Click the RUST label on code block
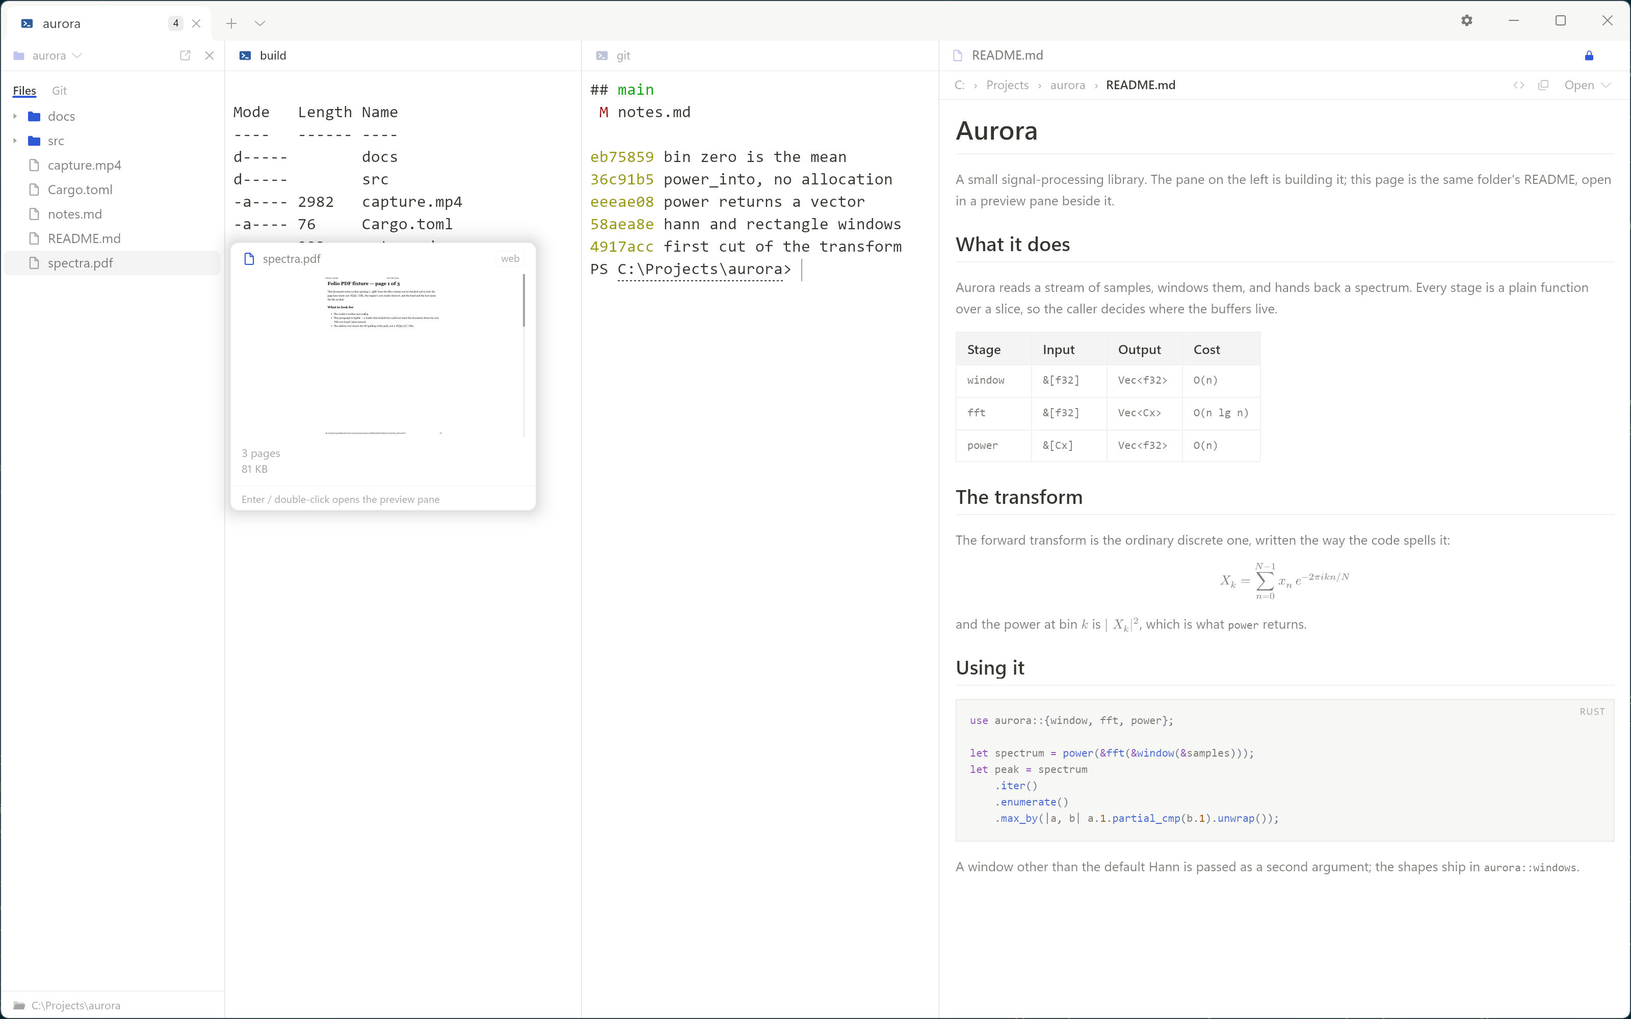This screenshot has height=1019, width=1631. click(x=1592, y=712)
